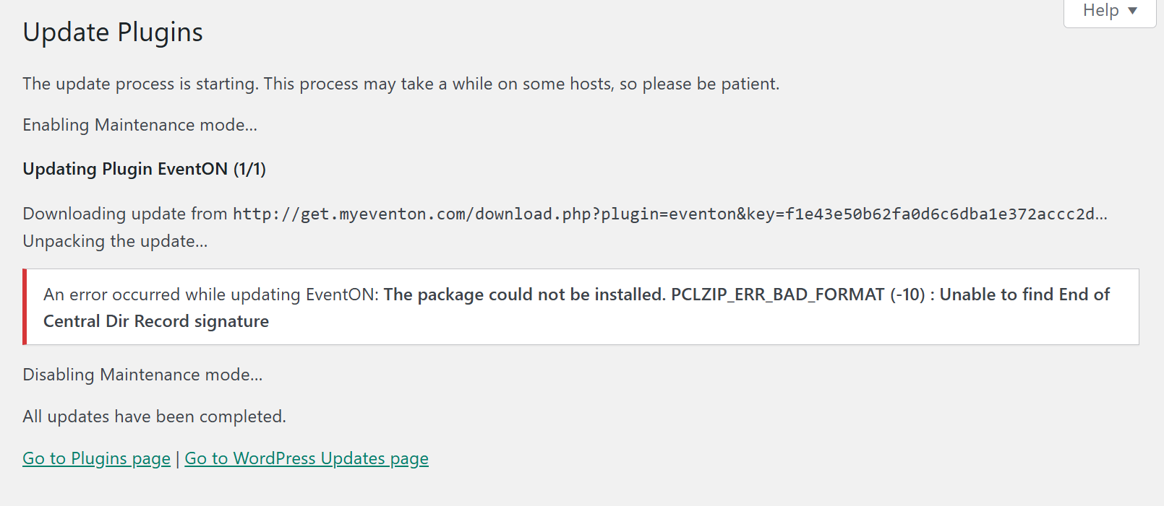Go to Plugins page
The image size is (1164, 506).
97,458
